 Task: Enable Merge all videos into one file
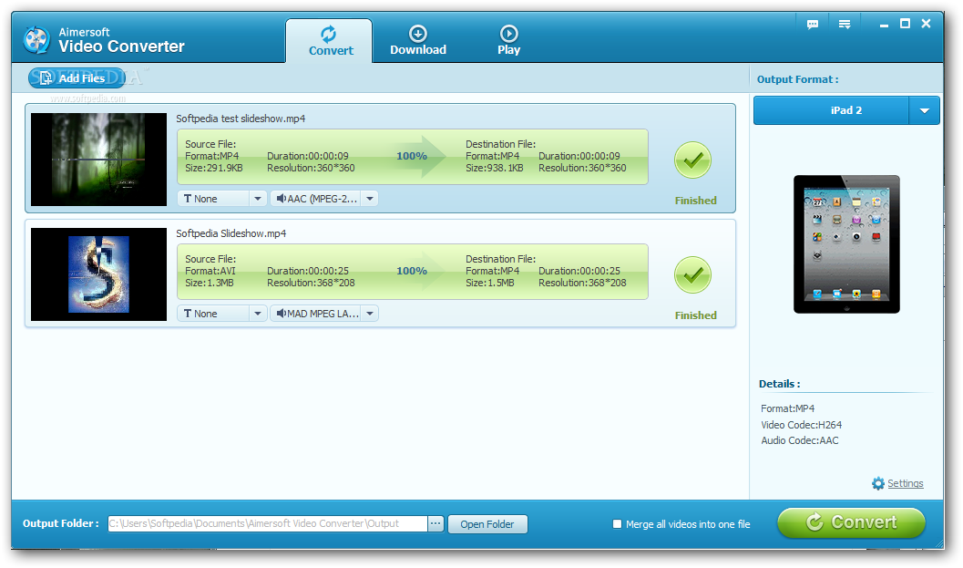click(617, 524)
